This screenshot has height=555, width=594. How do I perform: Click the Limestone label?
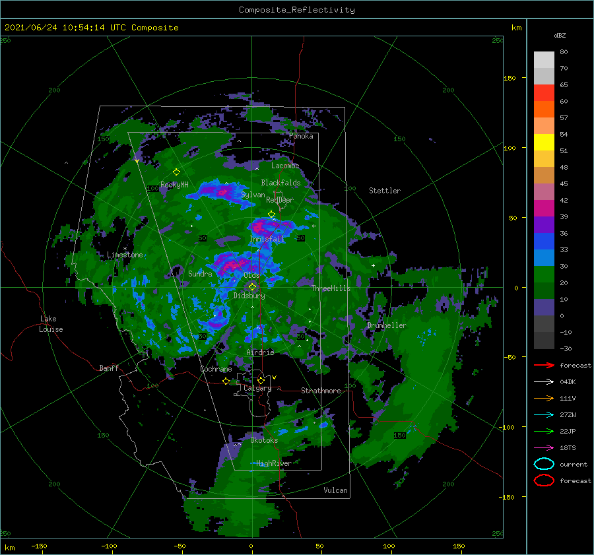coord(125,255)
